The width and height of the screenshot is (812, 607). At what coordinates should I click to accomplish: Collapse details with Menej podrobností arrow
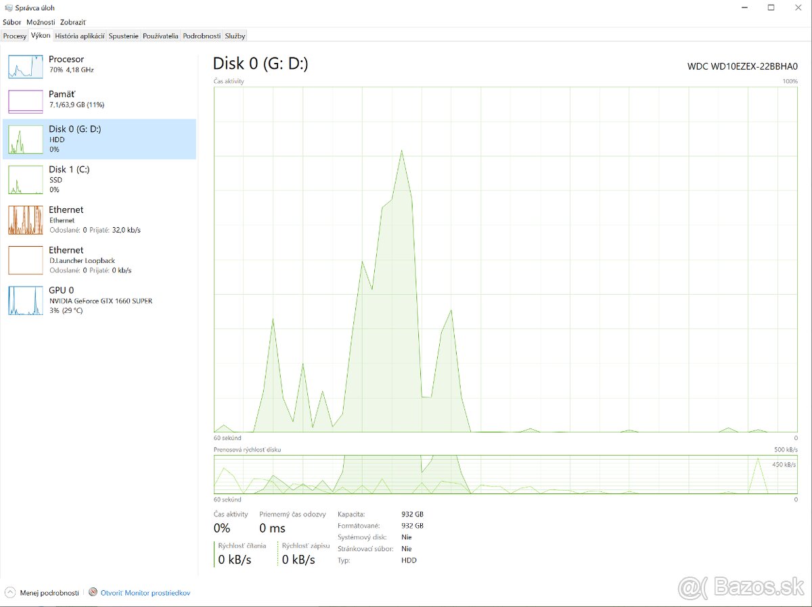[x=10, y=592]
